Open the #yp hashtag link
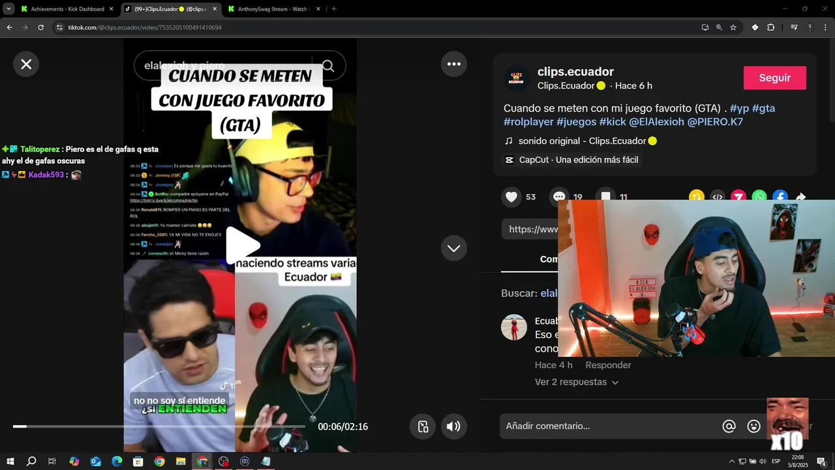The height and width of the screenshot is (470, 835). 739,108
